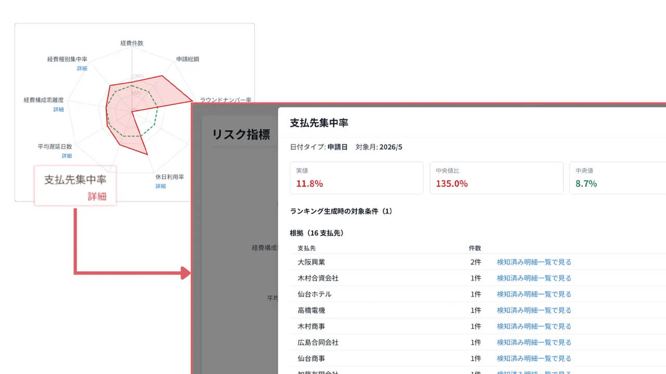Select the 木村合資会社 payee name
The image size is (666, 374).
[318, 278]
